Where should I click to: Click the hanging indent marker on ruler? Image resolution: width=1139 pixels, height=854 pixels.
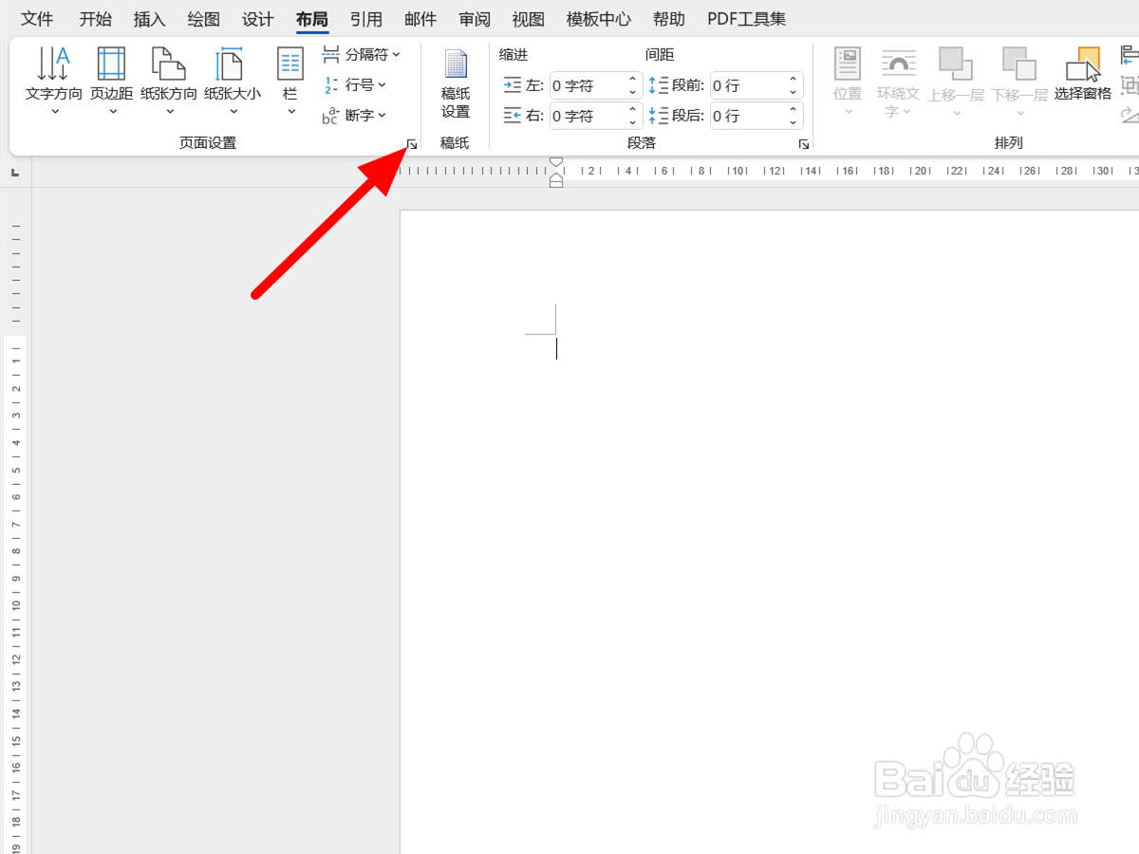[556, 177]
